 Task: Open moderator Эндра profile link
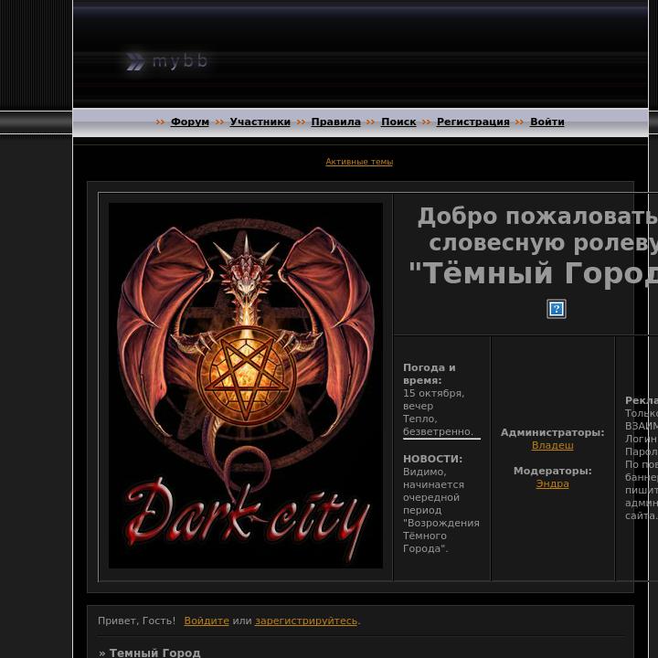552,483
